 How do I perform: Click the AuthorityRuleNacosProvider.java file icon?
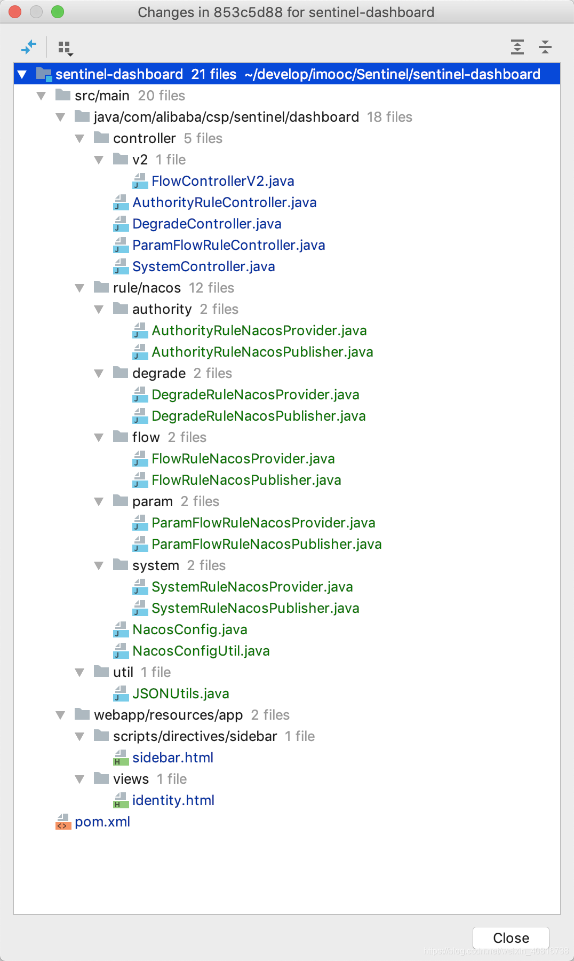pyautogui.click(x=140, y=330)
